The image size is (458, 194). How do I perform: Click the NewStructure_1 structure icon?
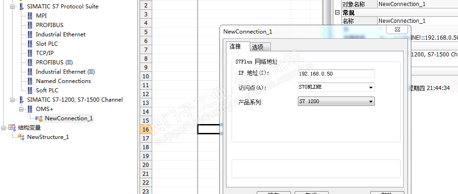[x=21, y=137]
